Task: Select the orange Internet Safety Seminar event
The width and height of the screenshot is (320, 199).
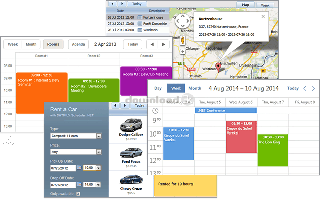Action: (x=41, y=93)
